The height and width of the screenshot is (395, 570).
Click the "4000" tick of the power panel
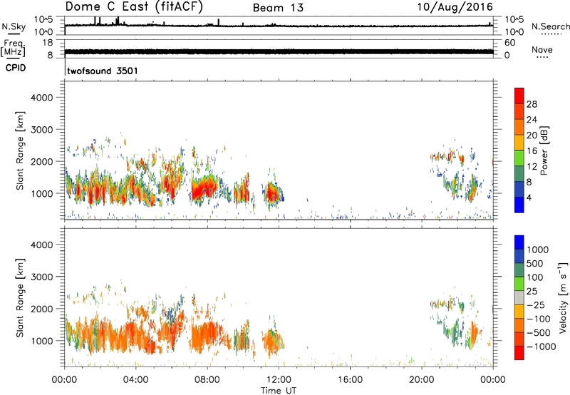42,98
